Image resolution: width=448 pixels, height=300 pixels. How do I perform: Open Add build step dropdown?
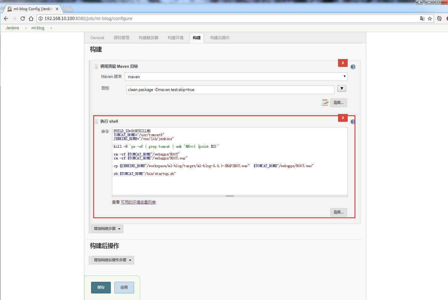coord(107,229)
